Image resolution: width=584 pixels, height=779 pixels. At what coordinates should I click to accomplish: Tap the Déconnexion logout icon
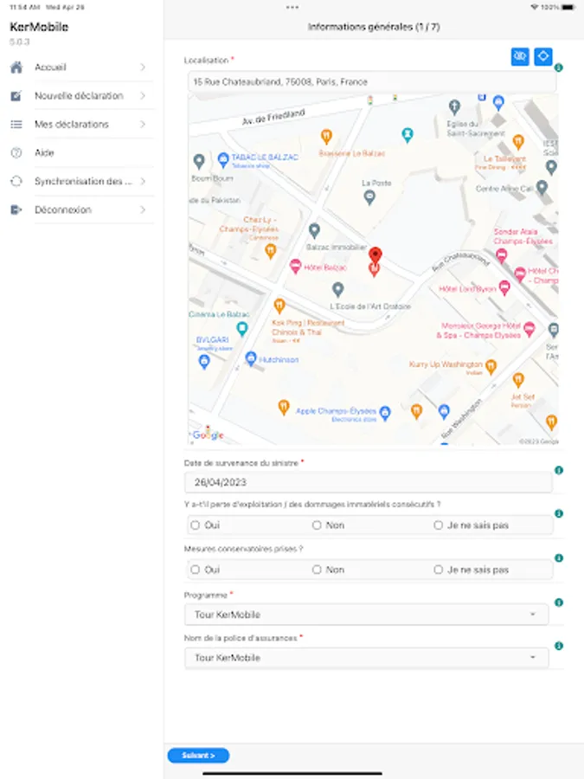click(16, 209)
